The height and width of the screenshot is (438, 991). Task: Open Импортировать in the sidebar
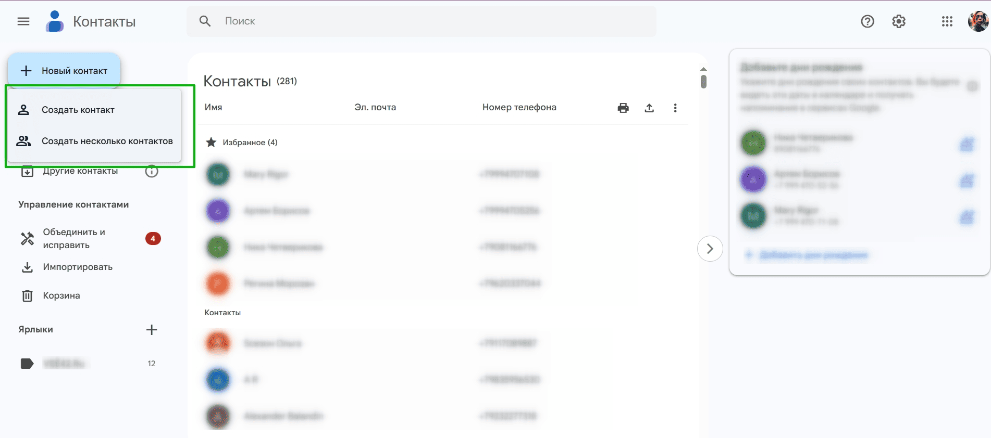(x=78, y=267)
